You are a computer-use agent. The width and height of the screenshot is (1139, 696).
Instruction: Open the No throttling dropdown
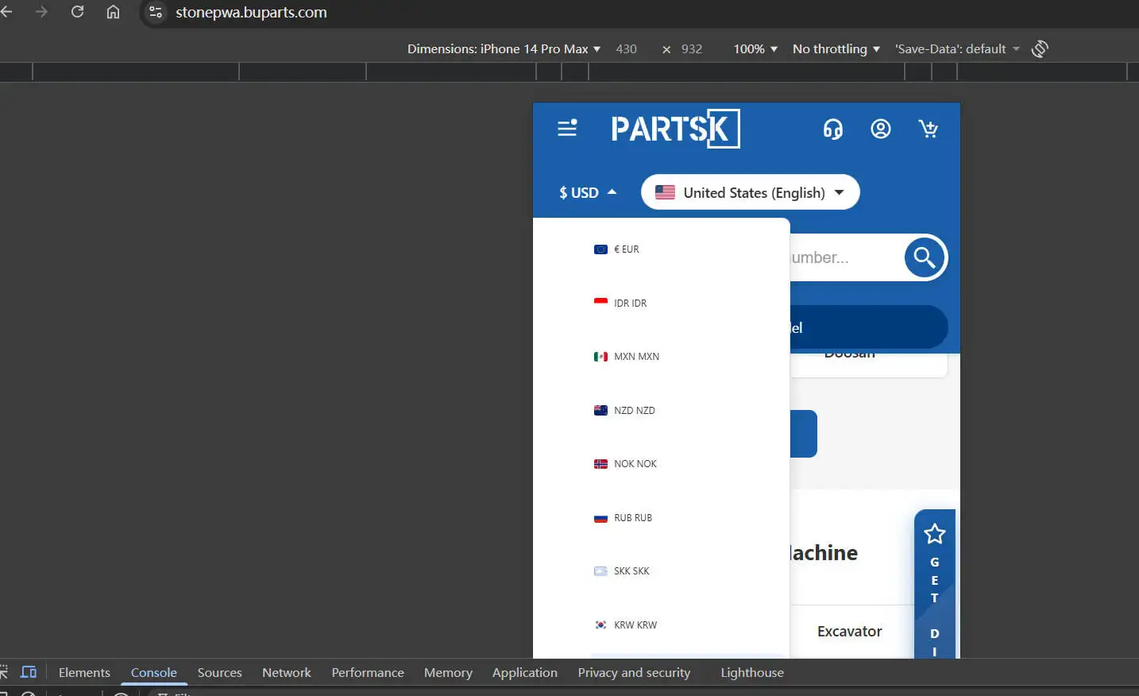(x=836, y=49)
